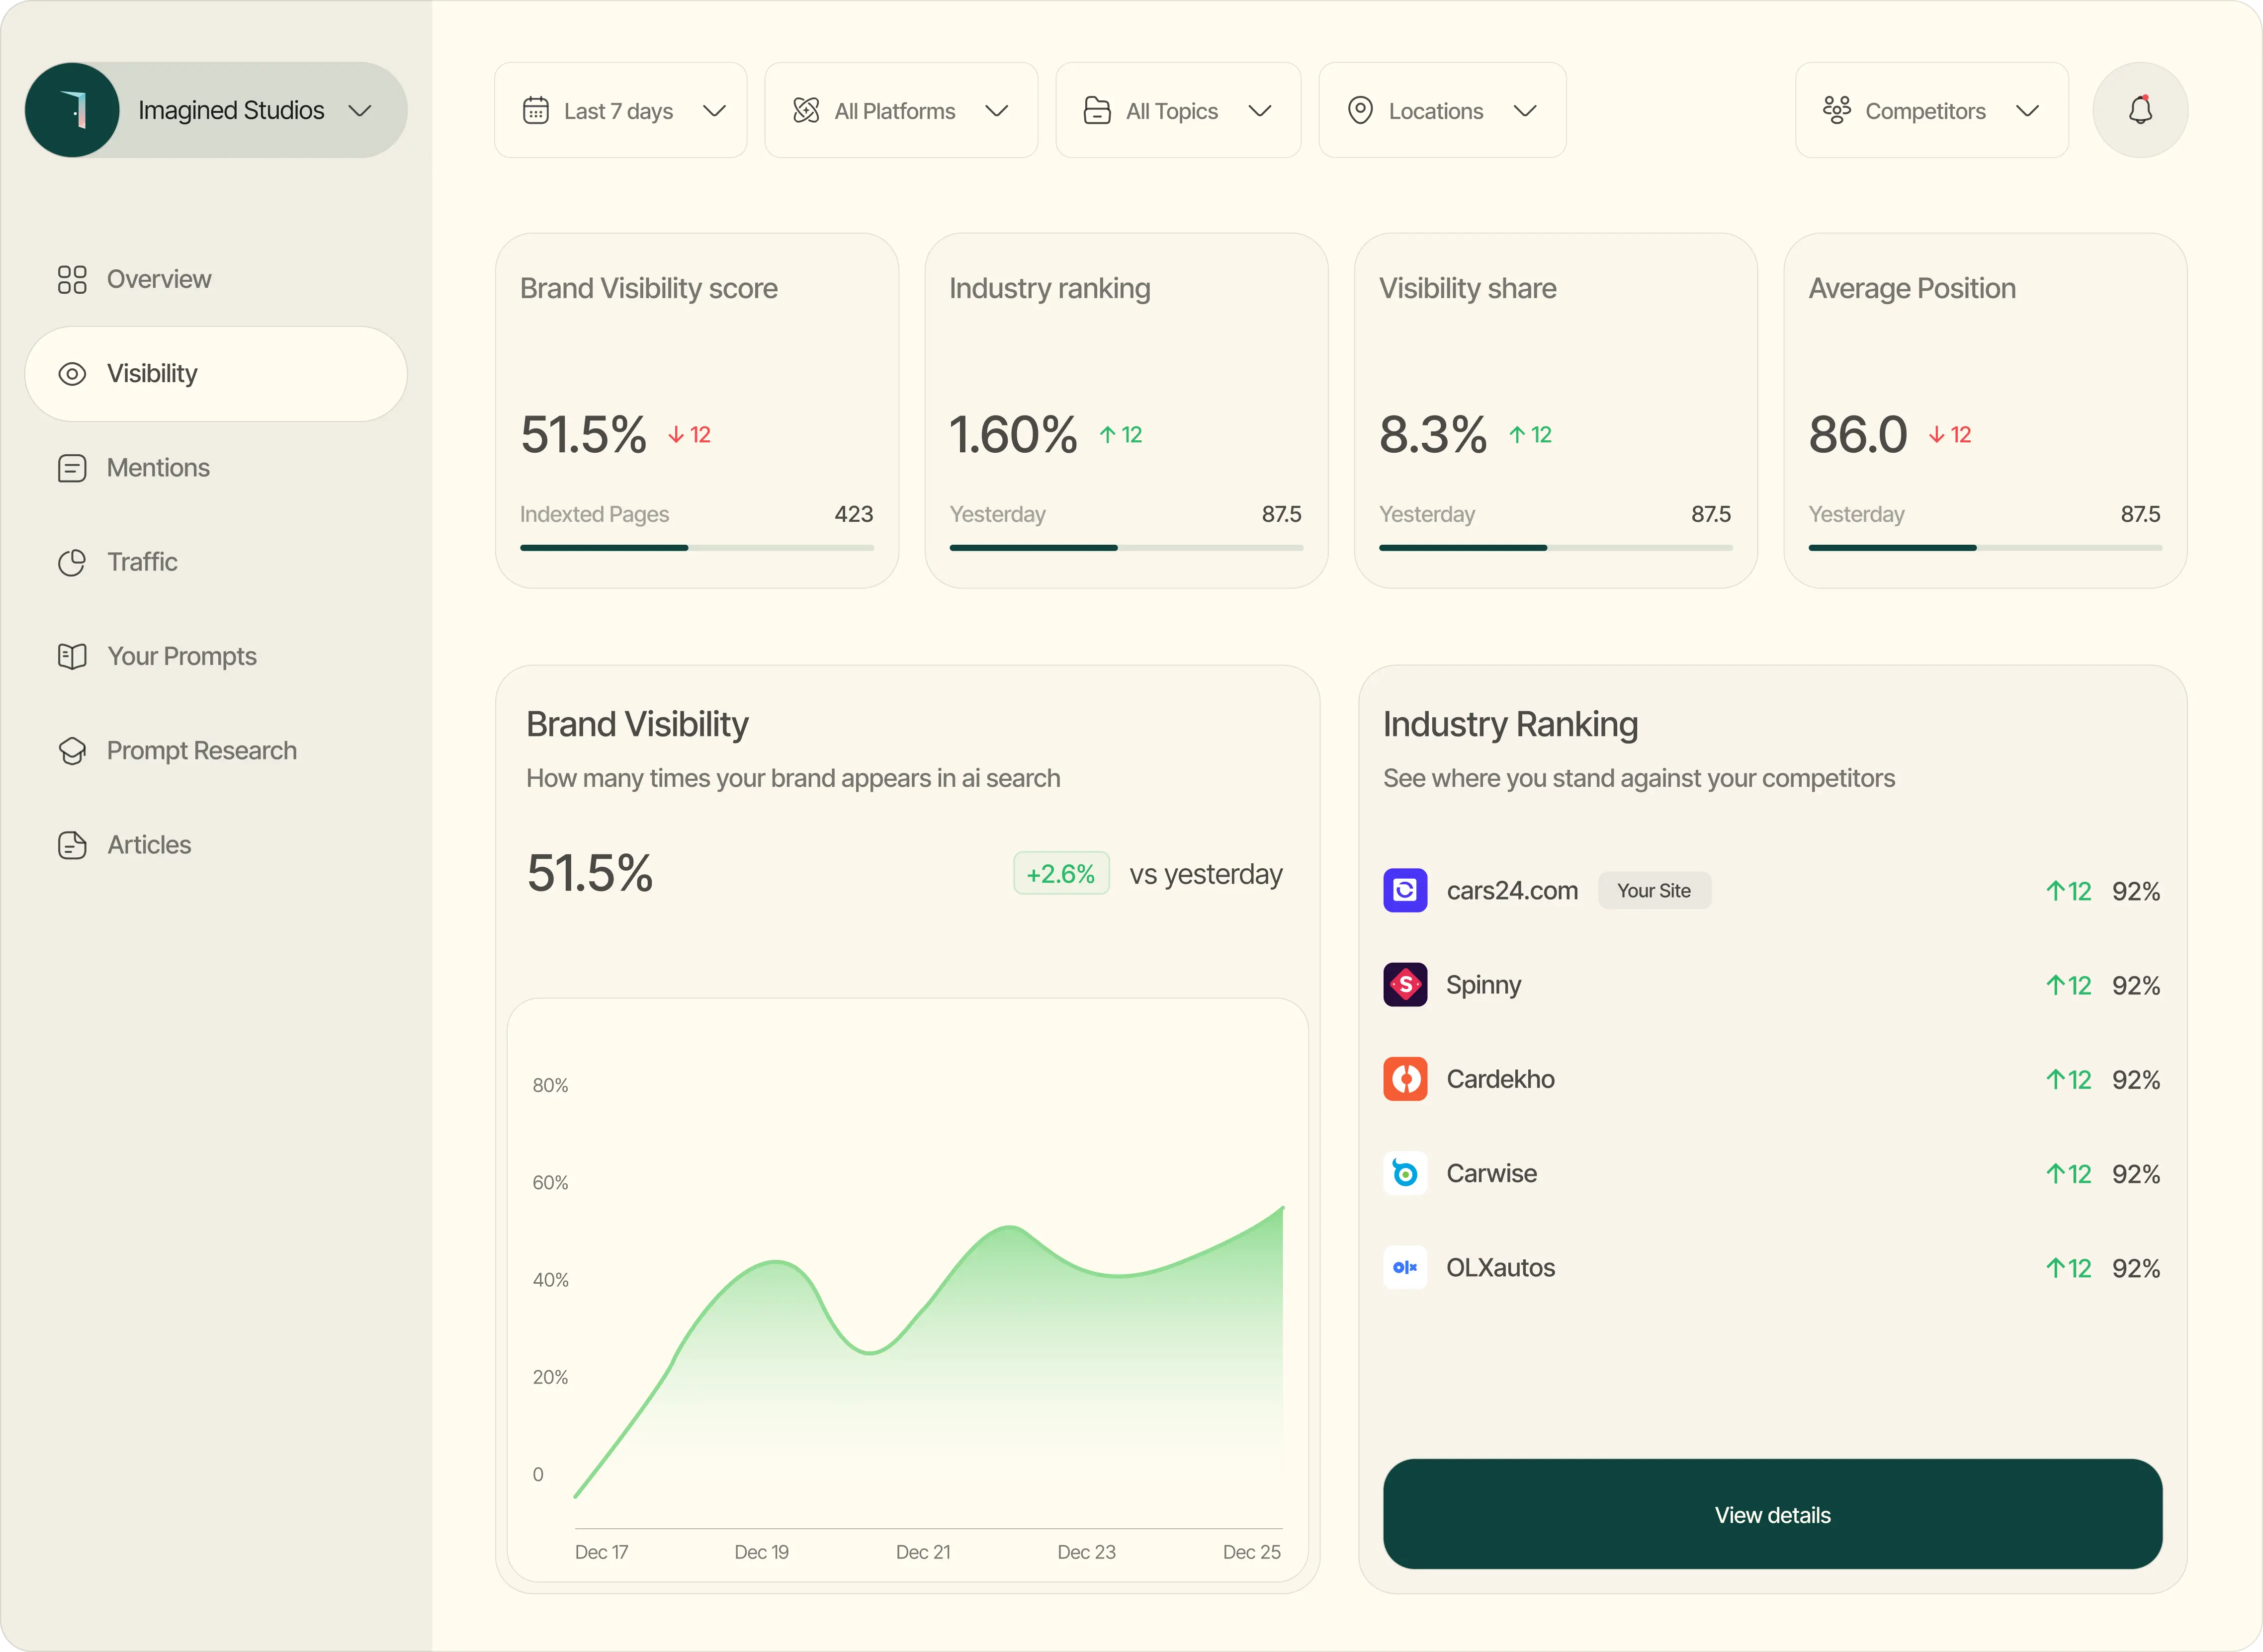Screen dimensions: 2263x1652
Task: Open the All Topics dropdown
Action: 1178,110
